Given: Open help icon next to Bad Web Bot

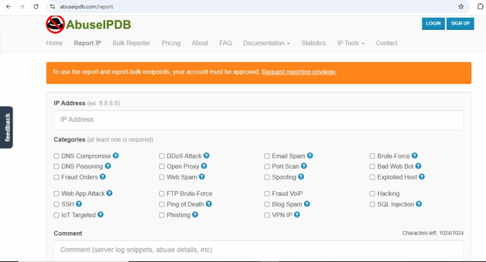Looking at the screenshot, I should point(419,166).
